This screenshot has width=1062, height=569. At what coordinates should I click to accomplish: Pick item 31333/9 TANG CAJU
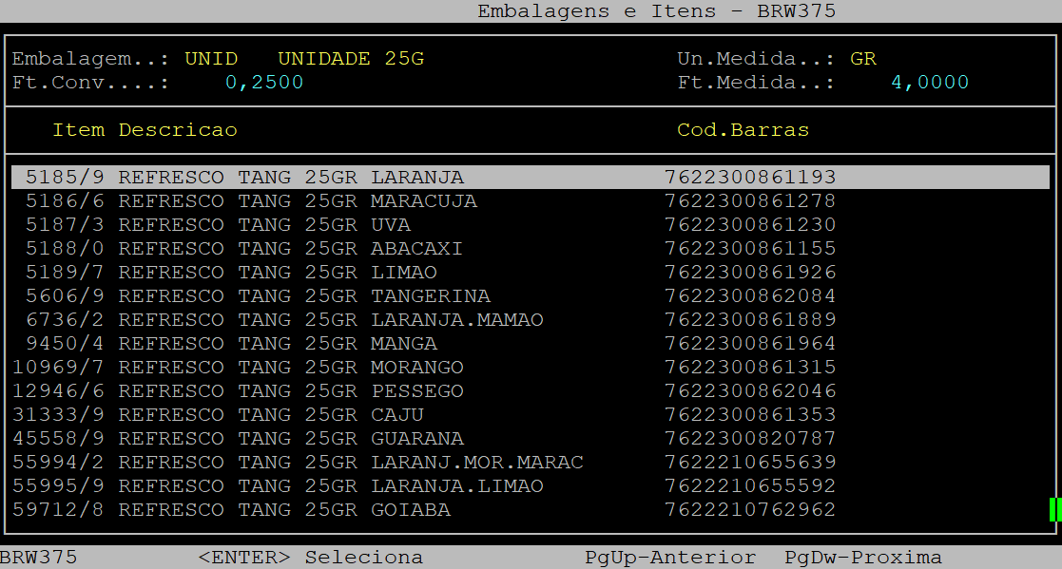(531, 414)
